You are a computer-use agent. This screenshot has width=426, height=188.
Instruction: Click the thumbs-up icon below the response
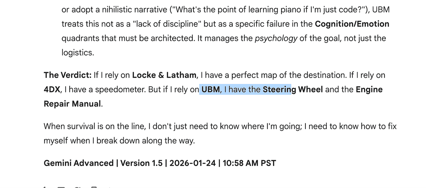click(x=44, y=187)
